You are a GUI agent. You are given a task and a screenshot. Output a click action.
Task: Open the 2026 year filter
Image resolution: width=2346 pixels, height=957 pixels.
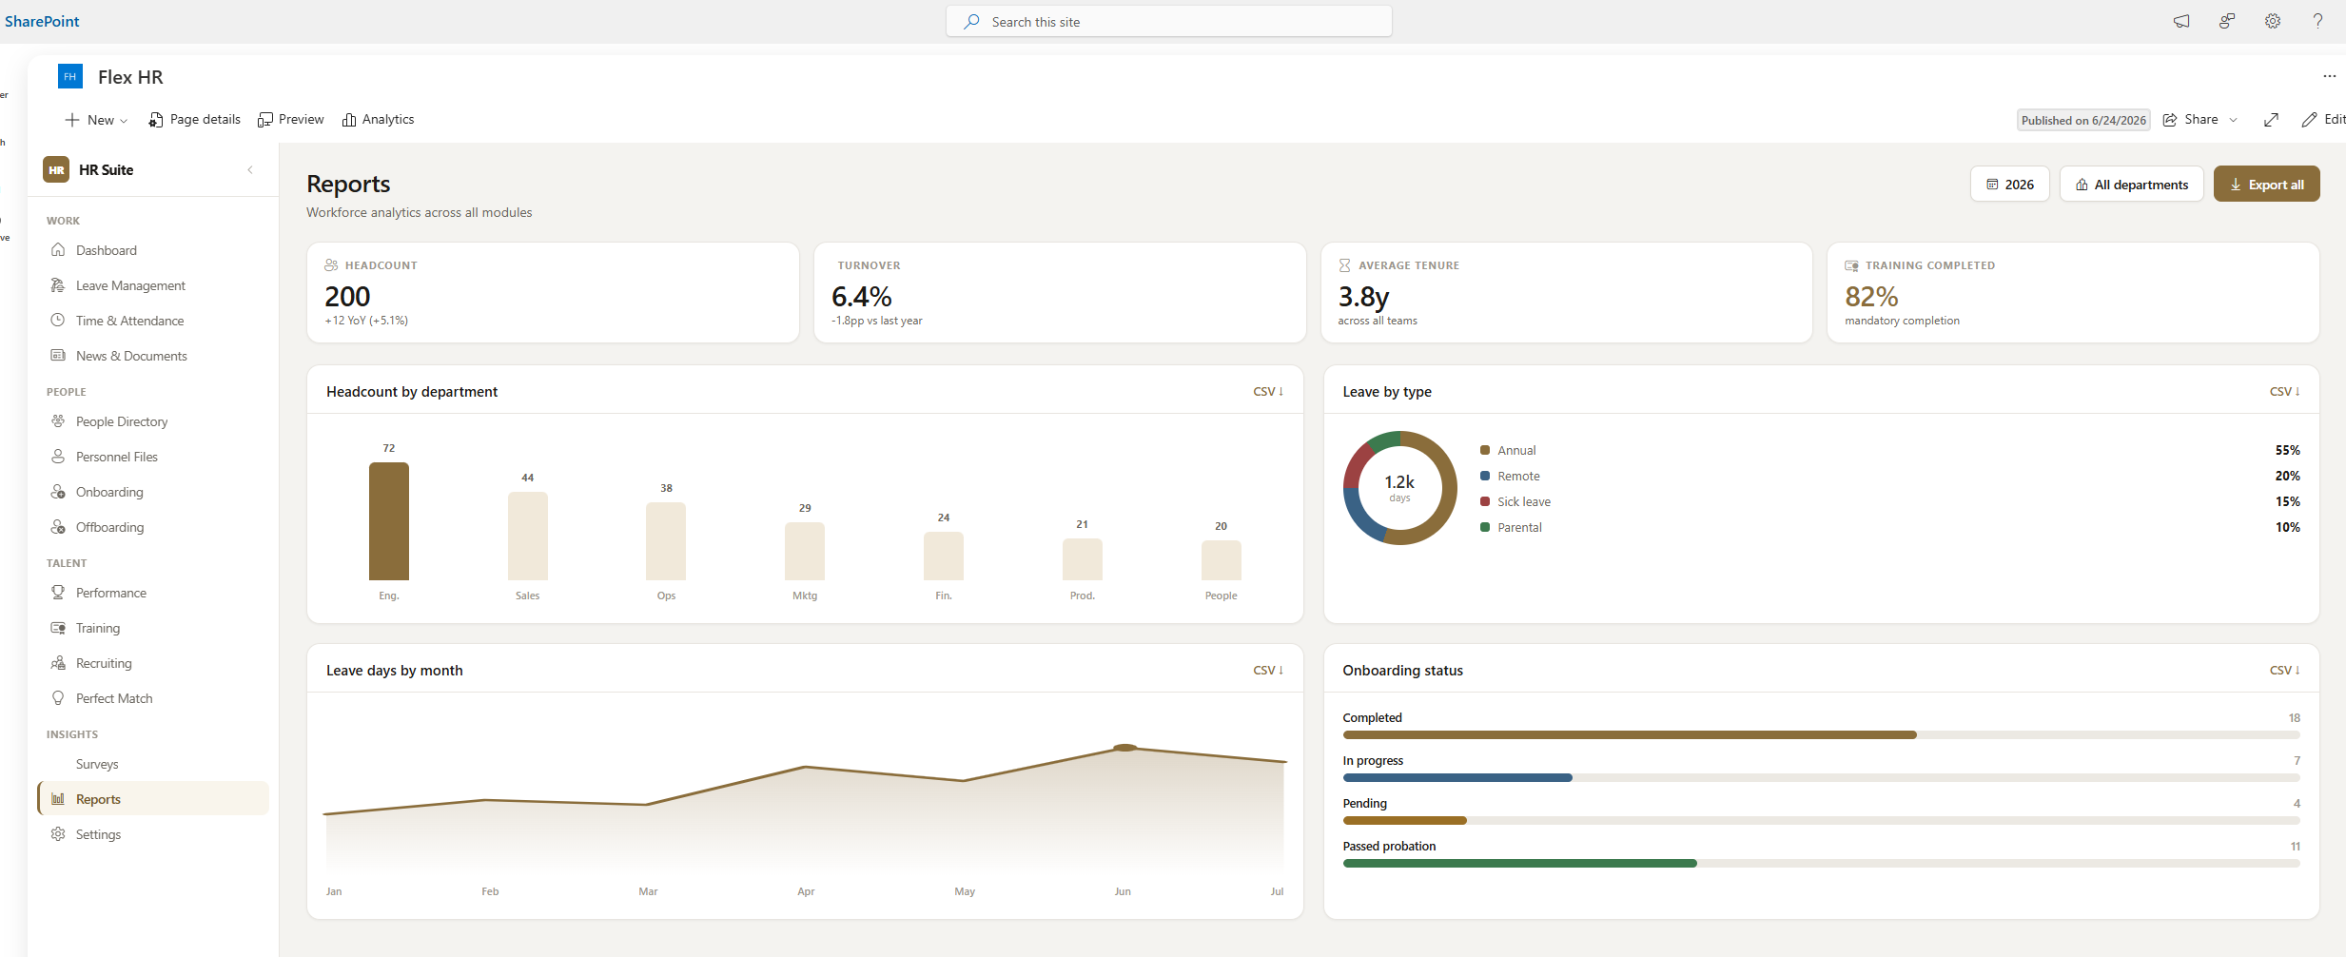pyautogui.click(x=2009, y=185)
